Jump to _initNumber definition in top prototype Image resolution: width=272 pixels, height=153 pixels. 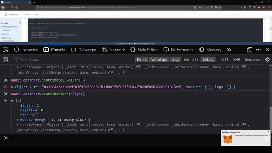244,67
